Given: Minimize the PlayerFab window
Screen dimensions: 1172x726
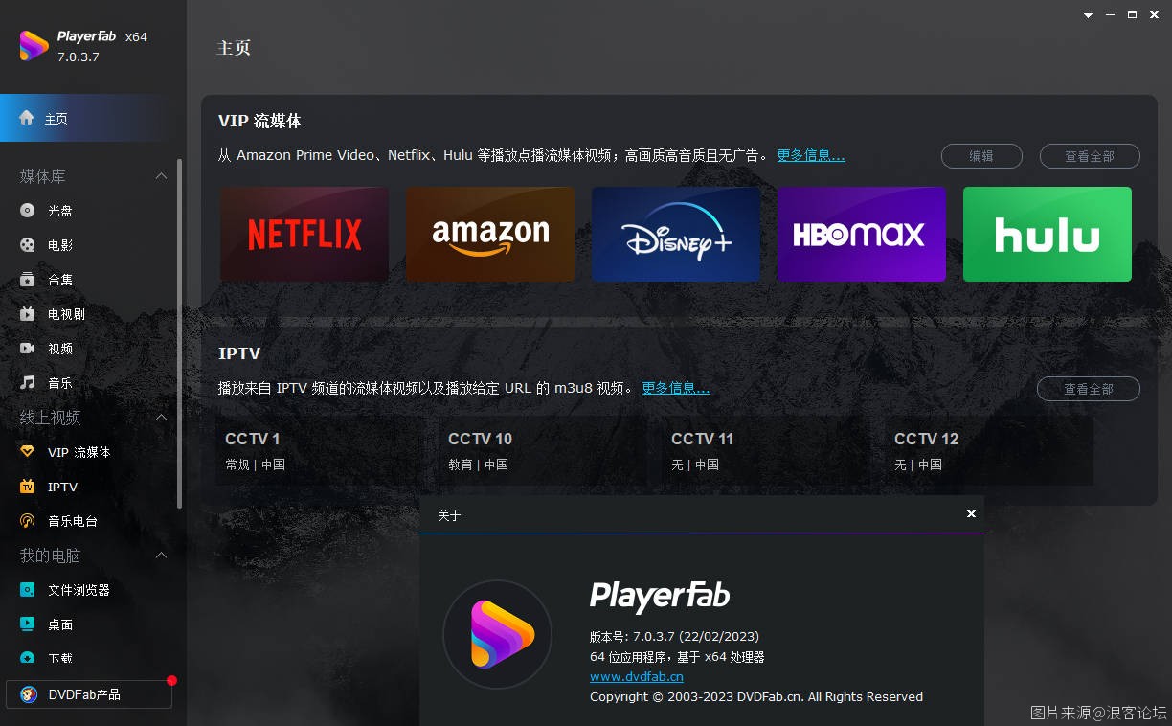Looking at the screenshot, I should pos(1111,14).
